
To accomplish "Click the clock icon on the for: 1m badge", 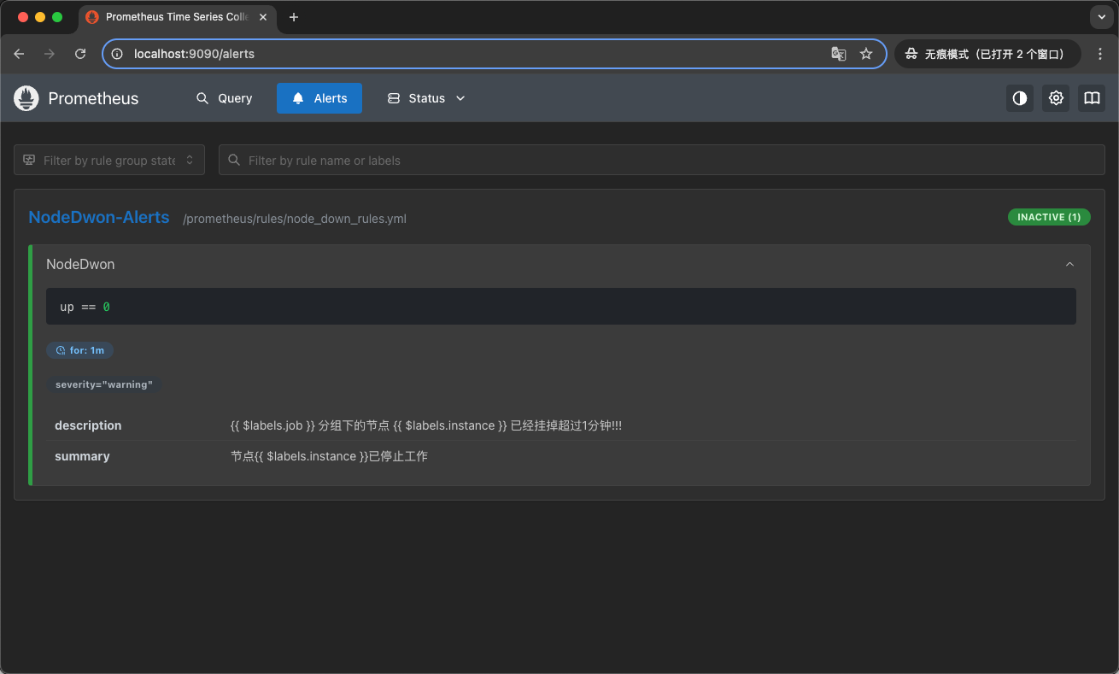I will click(58, 349).
